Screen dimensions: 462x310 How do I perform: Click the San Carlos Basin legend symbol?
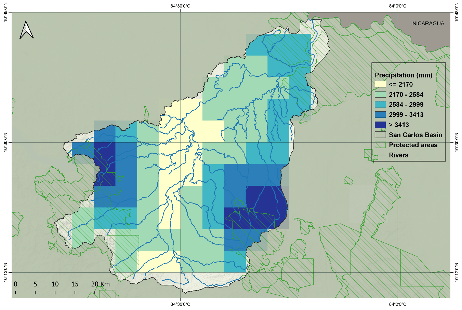click(380, 135)
